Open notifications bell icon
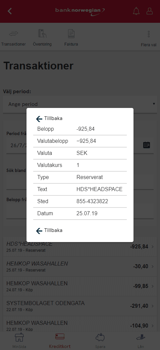Screen dimensions: 160x350 point(136,11)
